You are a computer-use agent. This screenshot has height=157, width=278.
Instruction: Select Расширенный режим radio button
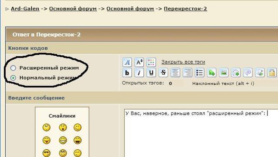point(13,68)
